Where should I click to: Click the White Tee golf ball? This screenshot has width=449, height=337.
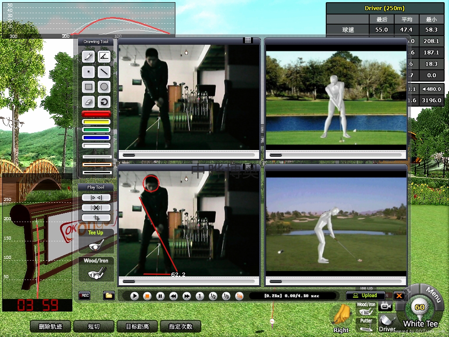[x=420, y=308]
